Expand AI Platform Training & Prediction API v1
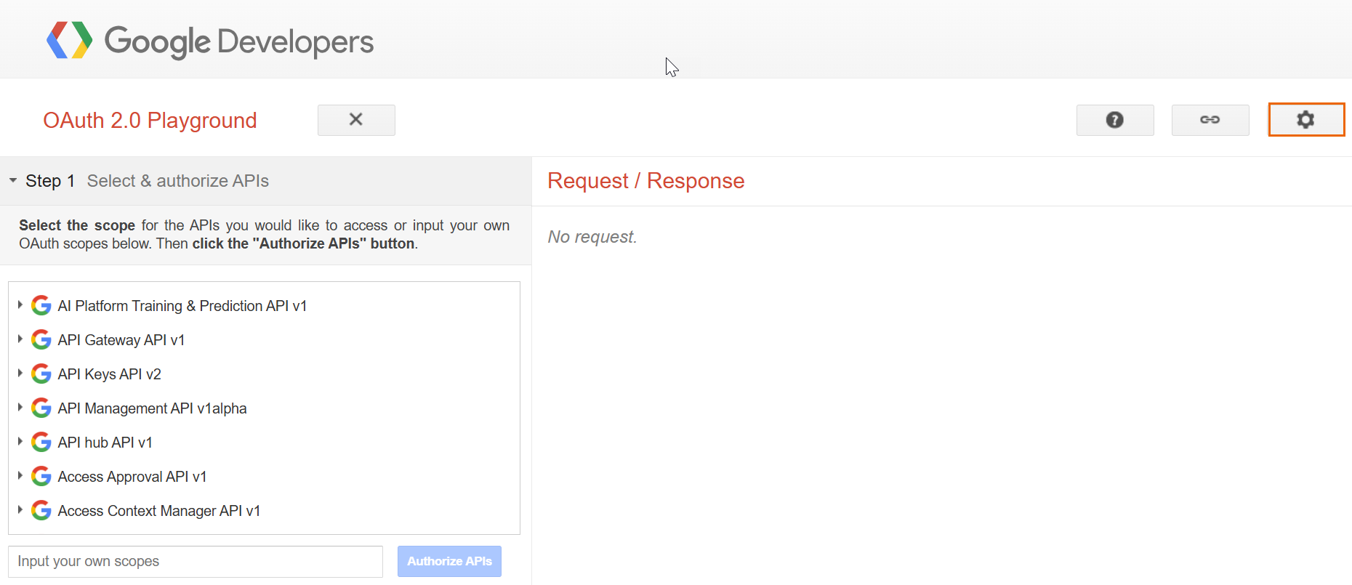The image size is (1352, 585). (20, 305)
